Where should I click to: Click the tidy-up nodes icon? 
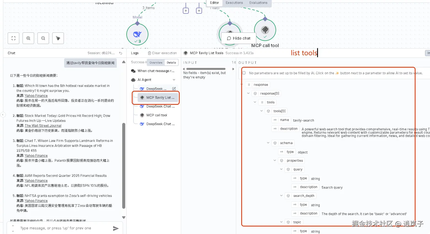(58, 38)
